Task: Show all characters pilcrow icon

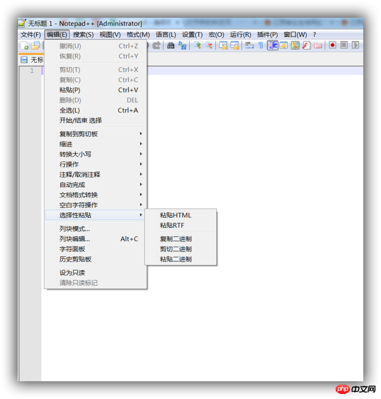Action: pos(261,45)
